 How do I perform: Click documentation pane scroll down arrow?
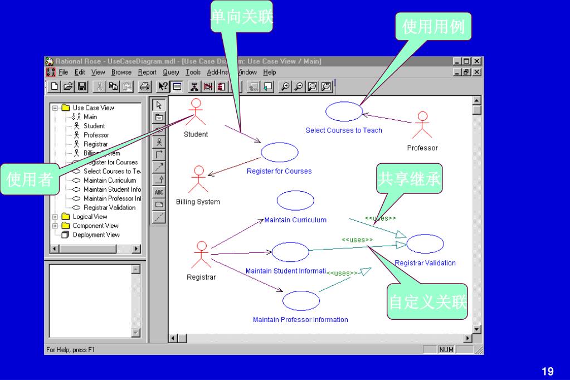tap(136, 333)
